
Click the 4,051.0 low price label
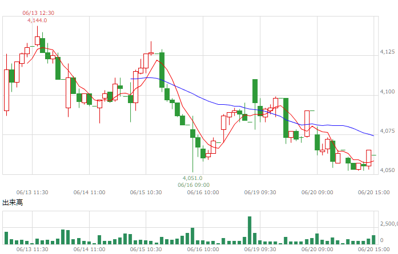coord(192,178)
